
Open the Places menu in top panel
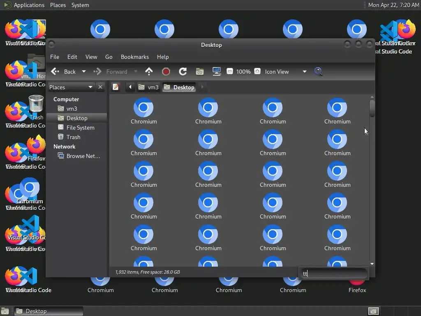(x=58, y=5)
